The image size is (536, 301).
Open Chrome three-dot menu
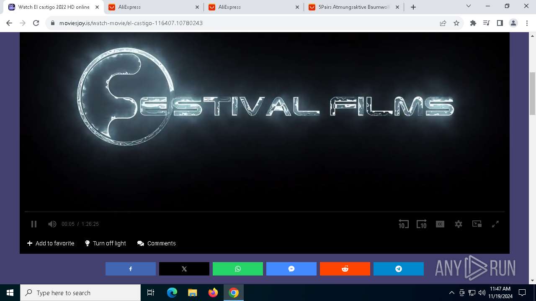[x=527, y=23]
